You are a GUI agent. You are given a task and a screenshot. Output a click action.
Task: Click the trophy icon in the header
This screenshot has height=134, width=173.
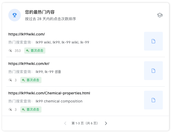[x=15, y=15]
